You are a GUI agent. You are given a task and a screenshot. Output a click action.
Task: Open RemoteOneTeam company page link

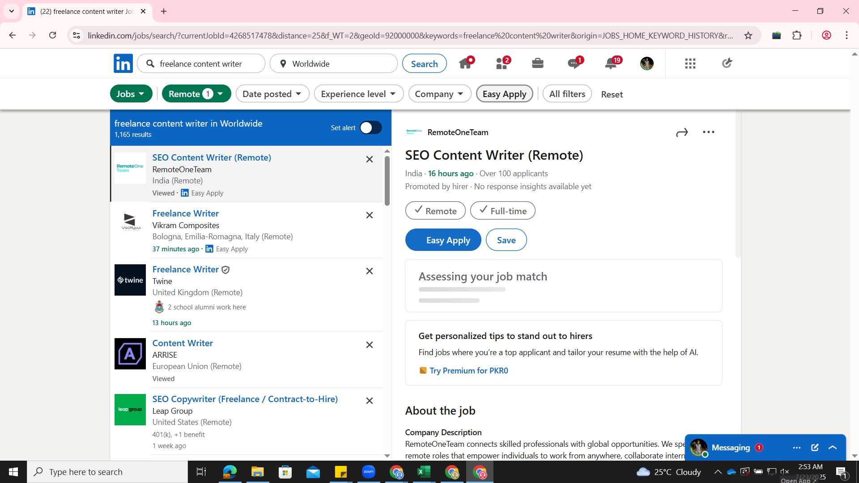point(458,132)
